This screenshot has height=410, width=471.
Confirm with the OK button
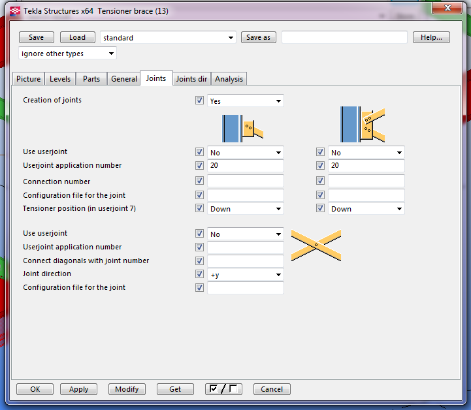[35, 389]
